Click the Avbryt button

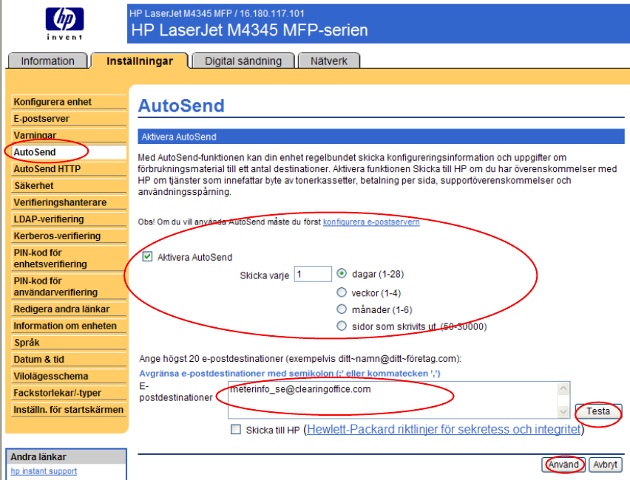point(605,464)
